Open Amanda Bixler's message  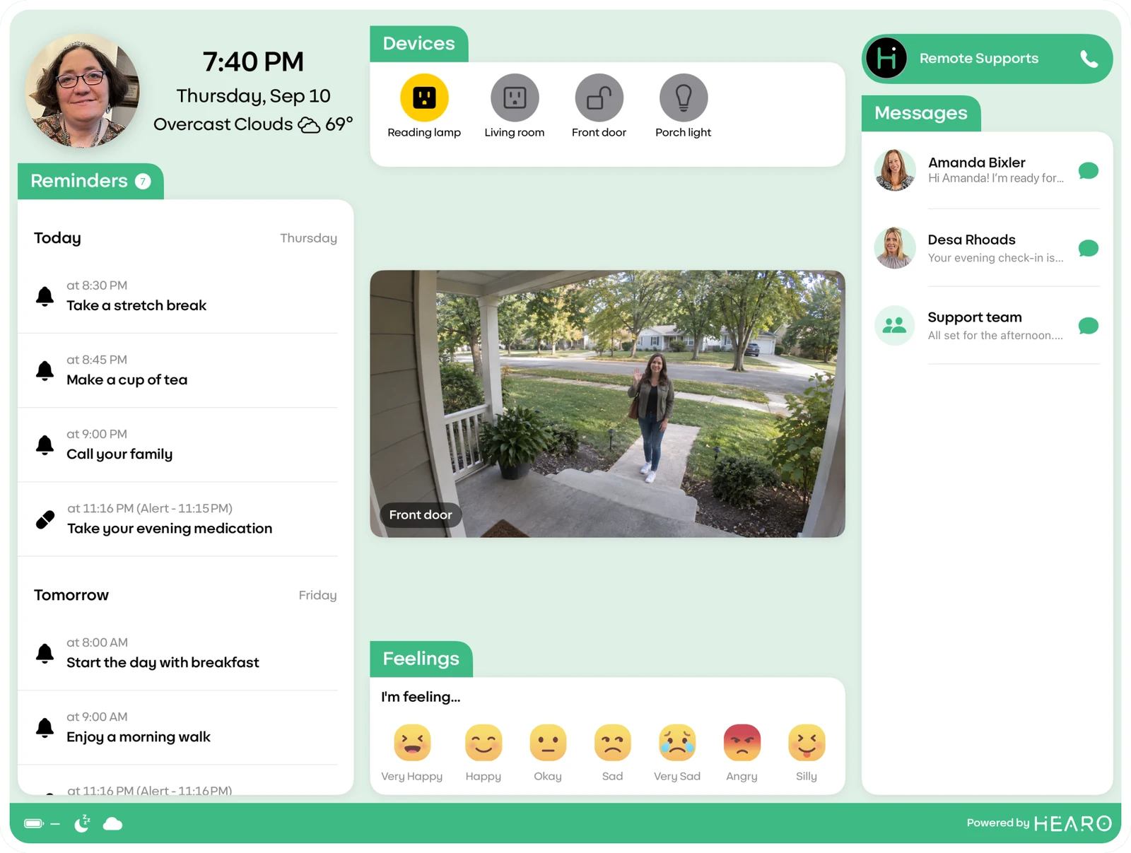tap(987, 170)
